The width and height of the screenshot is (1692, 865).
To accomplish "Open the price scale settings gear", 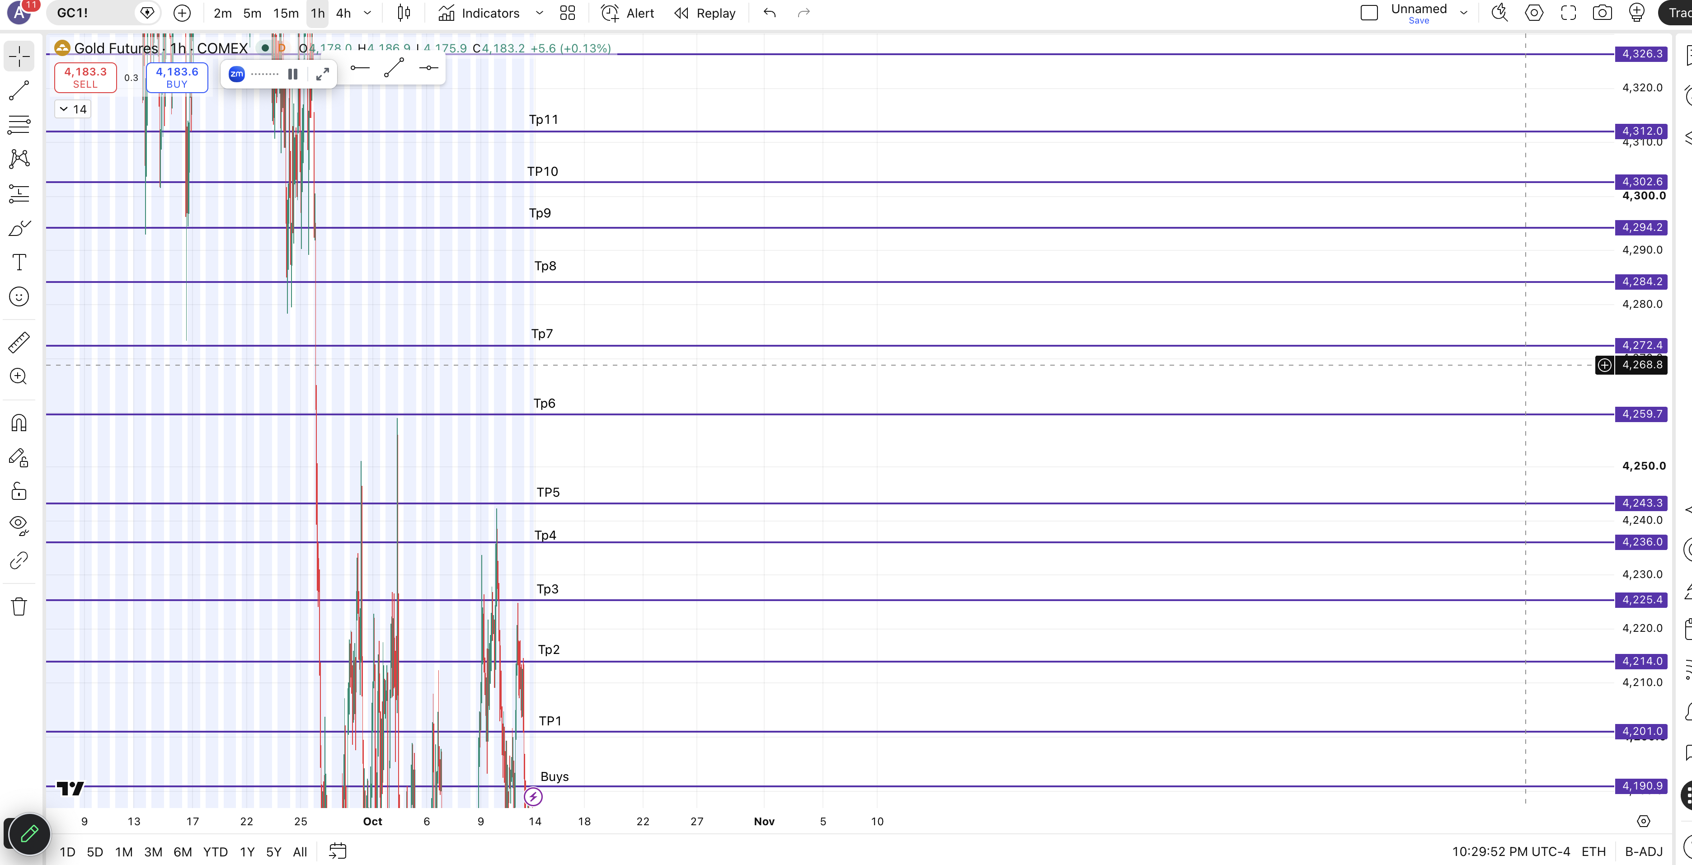I will tap(1643, 821).
